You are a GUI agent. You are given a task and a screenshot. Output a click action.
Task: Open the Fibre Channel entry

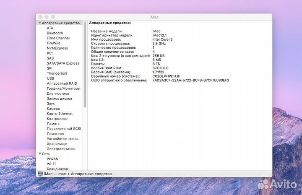(x=58, y=38)
